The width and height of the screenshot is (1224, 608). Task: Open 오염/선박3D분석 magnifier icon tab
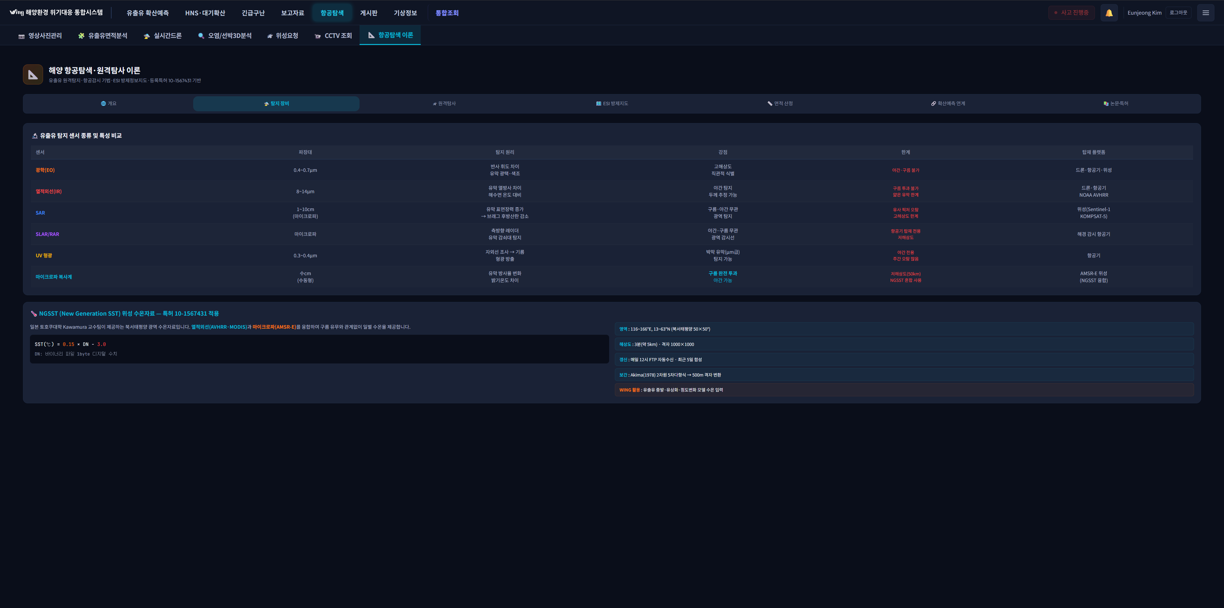click(x=225, y=36)
